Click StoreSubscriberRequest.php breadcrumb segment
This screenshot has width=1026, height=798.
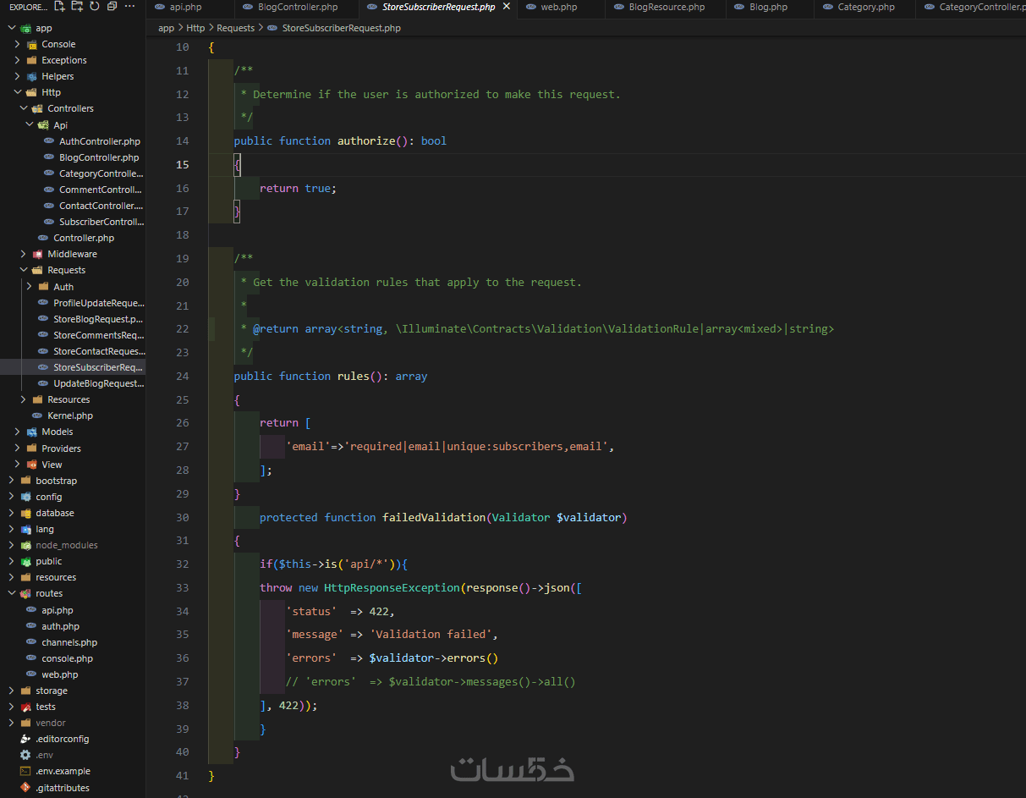coord(342,28)
